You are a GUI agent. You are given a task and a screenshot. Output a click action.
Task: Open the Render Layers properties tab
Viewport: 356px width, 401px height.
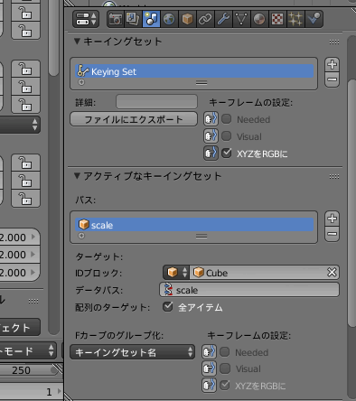pos(133,19)
